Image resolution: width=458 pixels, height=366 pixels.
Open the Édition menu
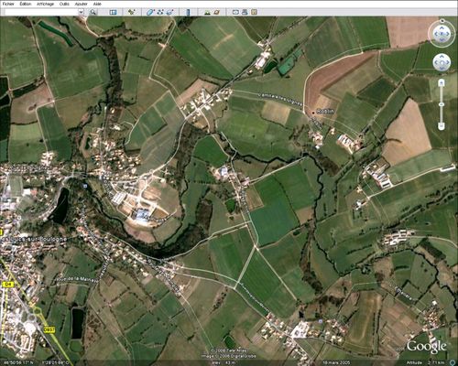[x=26, y=4]
